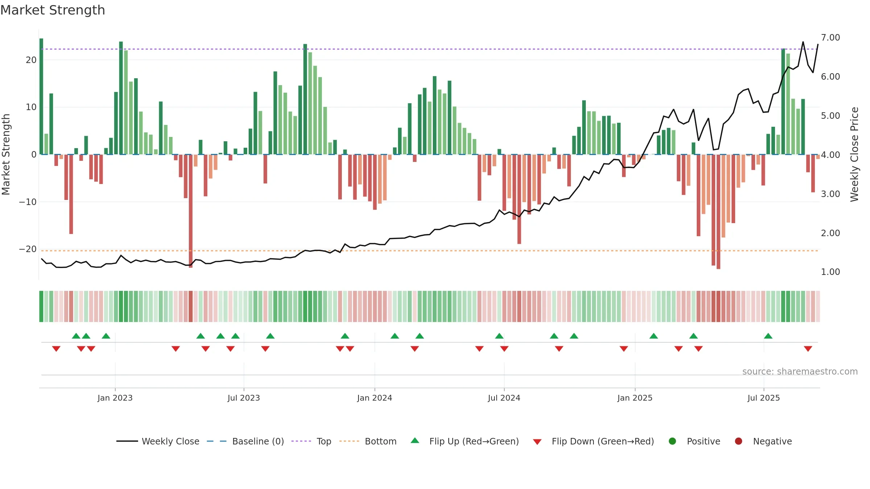The height and width of the screenshot is (489, 870).
Task: Toggle the Positive legend entry
Action: 694,441
